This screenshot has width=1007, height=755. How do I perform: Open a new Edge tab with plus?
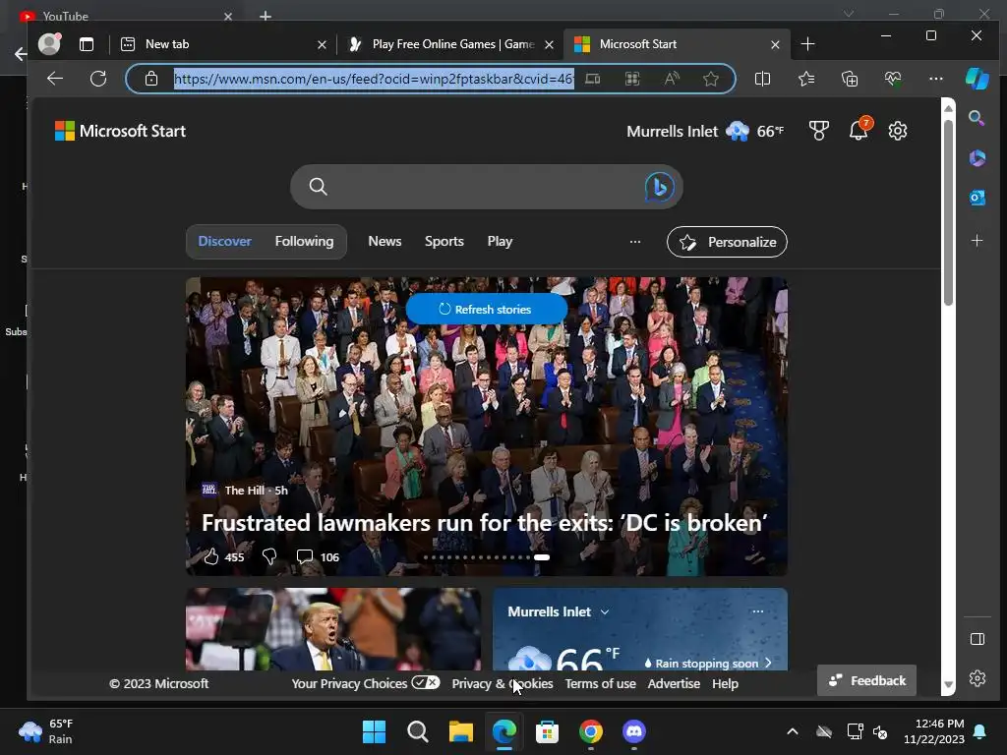pyautogui.click(x=807, y=44)
